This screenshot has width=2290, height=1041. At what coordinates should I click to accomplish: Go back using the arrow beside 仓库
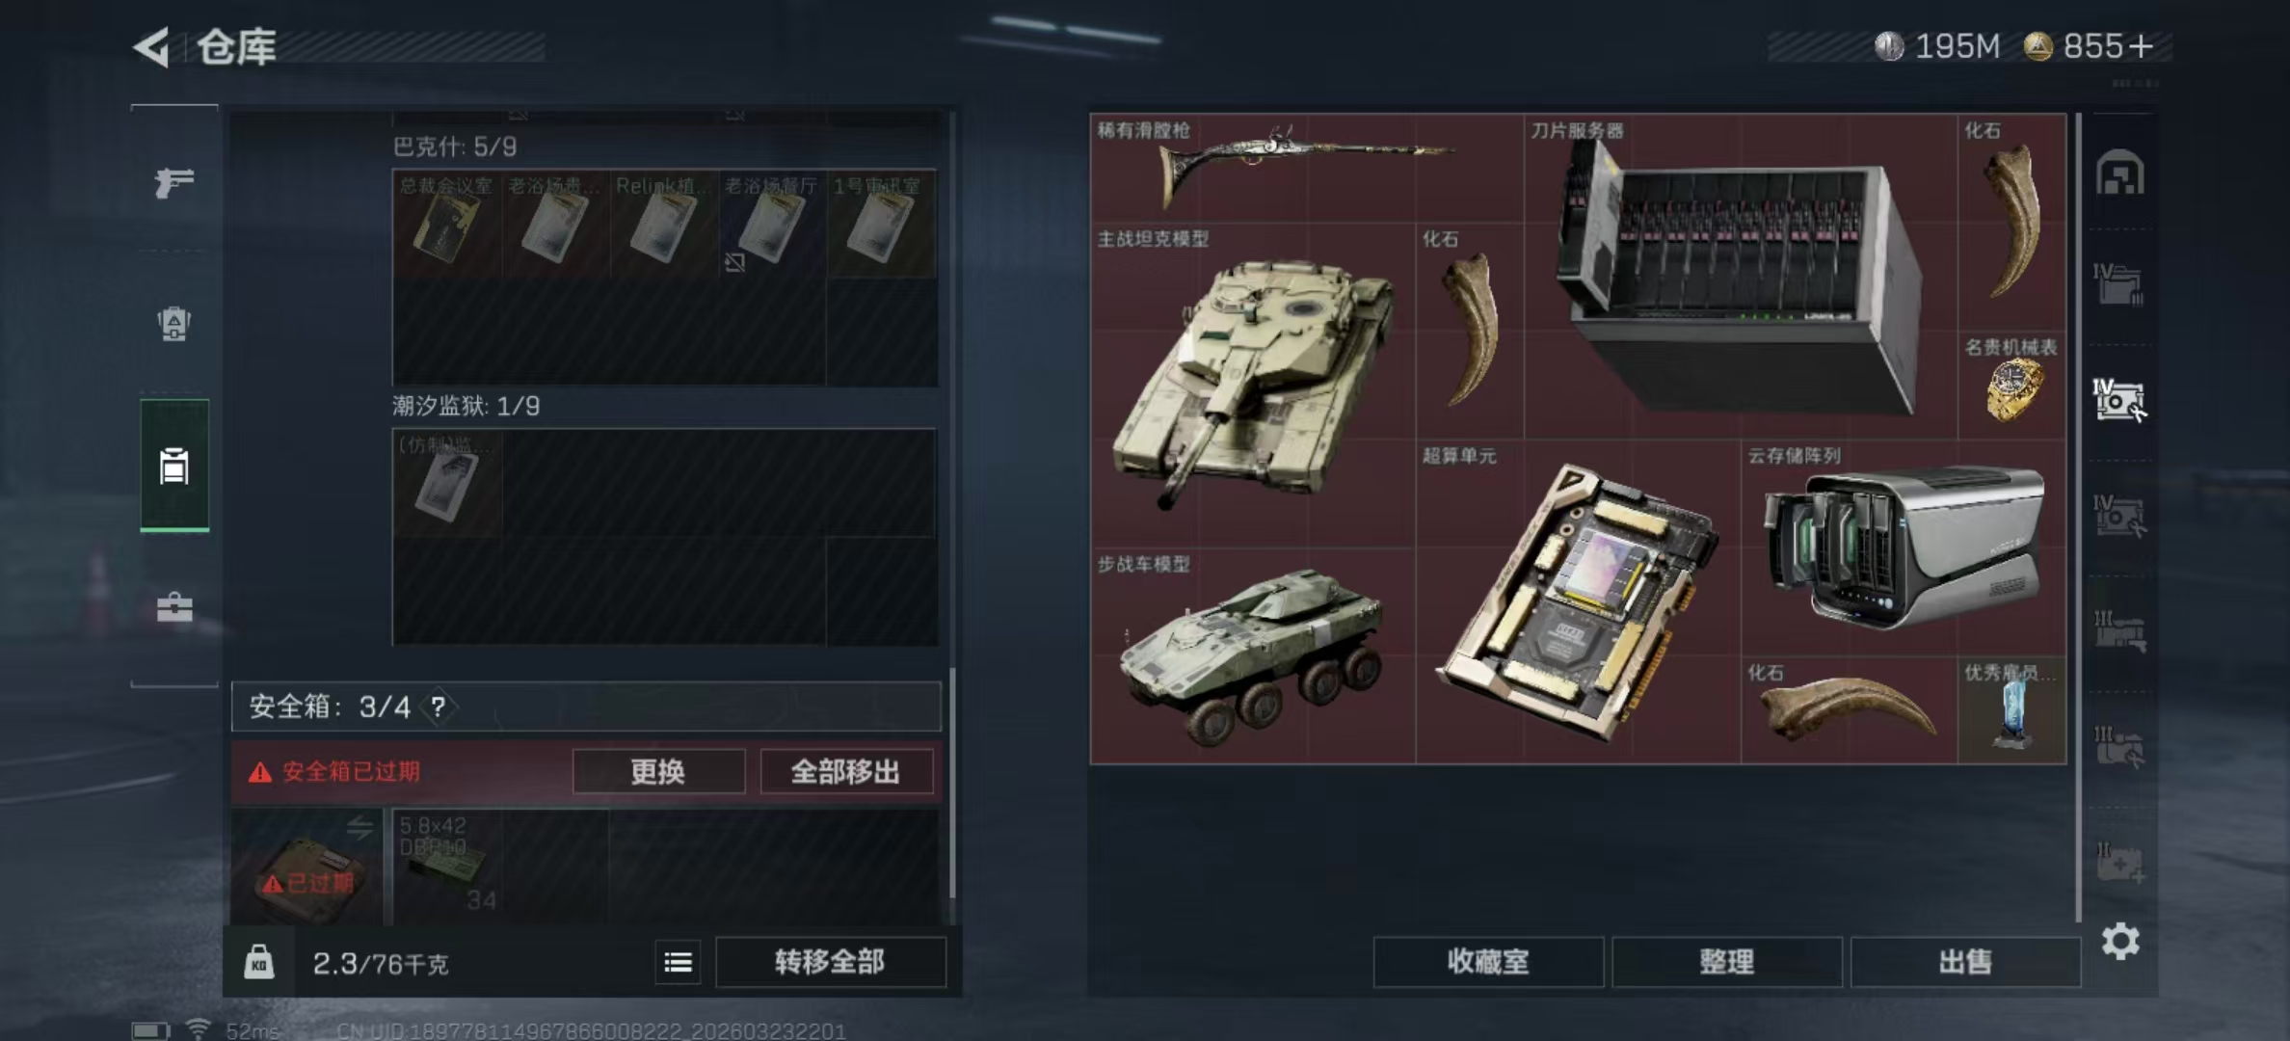pyautogui.click(x=152, y=46)
